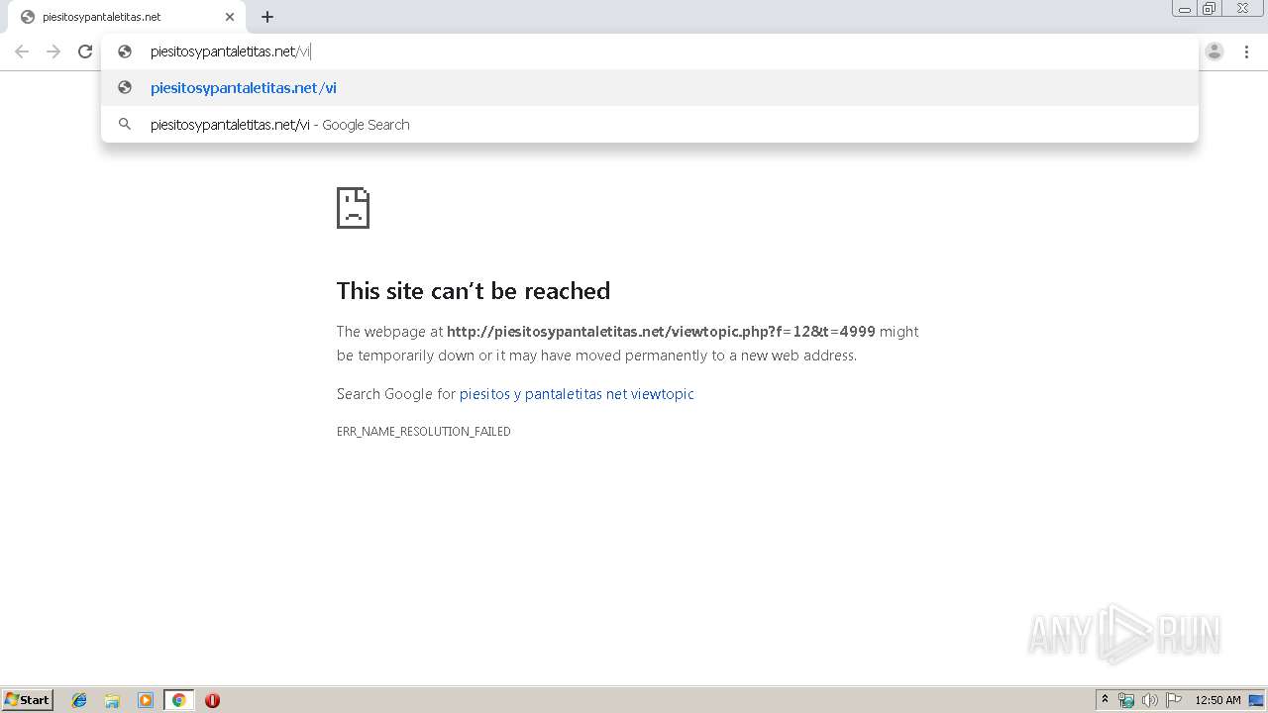Viewport: 1268px width, 713px height.
Task: Follow the 'piesitos y pantaletitas net viewtopic' link
Action: (577, 394)
